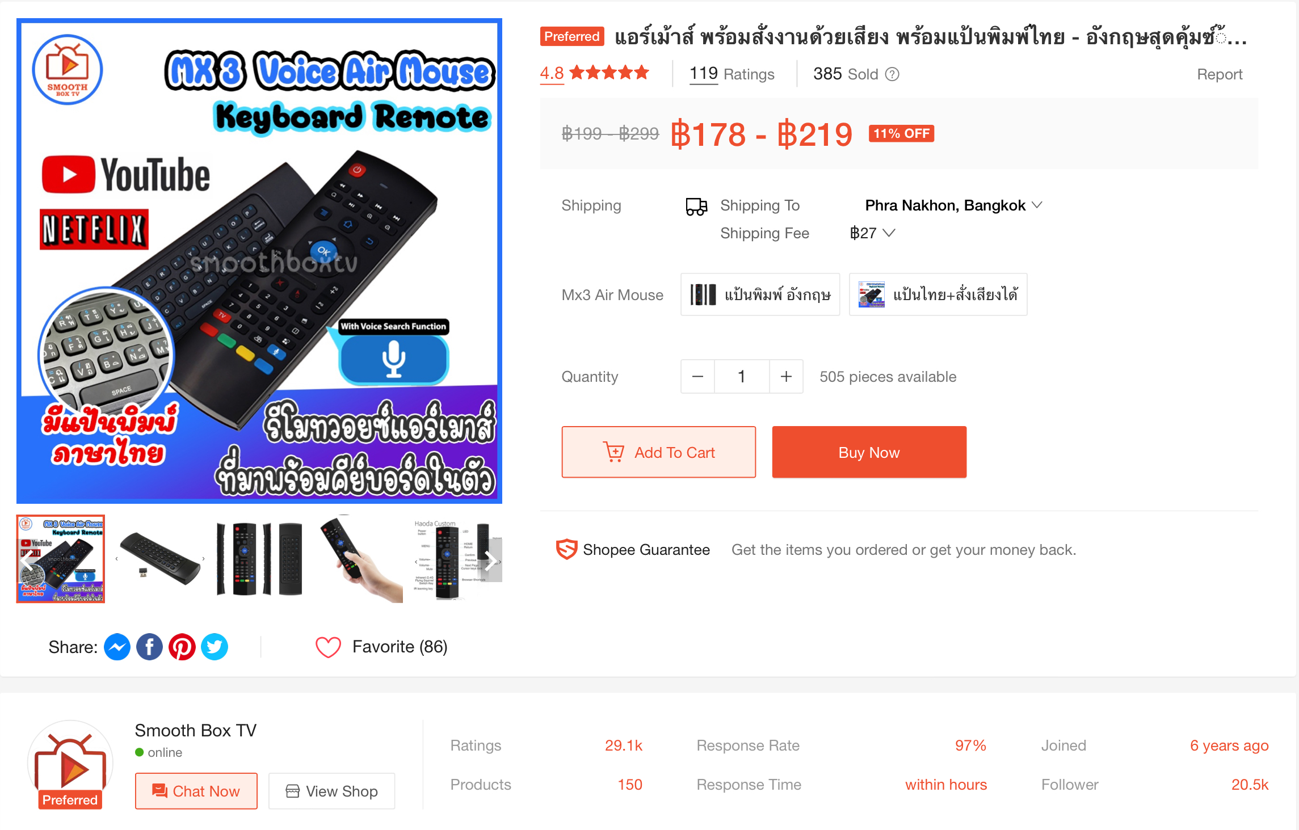Click the Sold info question mark icon

point(892,74)
